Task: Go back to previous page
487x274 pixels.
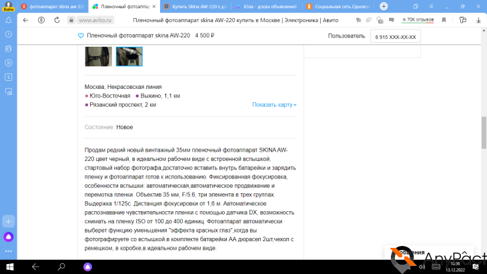Action: click(25, 20)
